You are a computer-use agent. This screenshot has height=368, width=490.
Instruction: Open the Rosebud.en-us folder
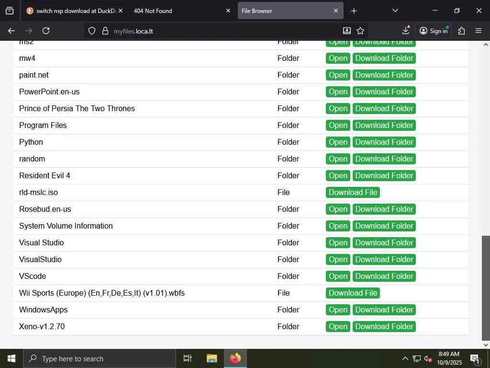click(x=338, y=209)
